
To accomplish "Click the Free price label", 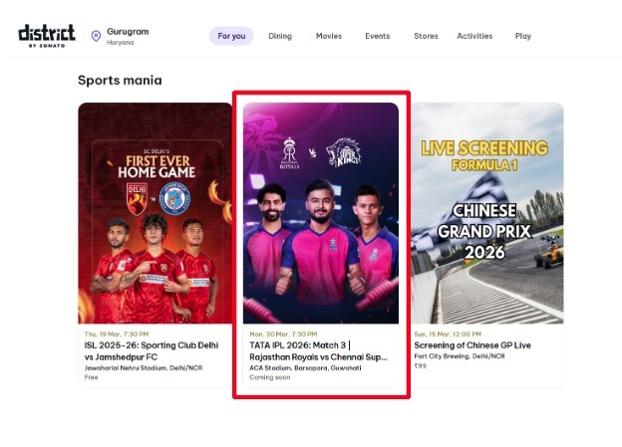I will point(91,377).
